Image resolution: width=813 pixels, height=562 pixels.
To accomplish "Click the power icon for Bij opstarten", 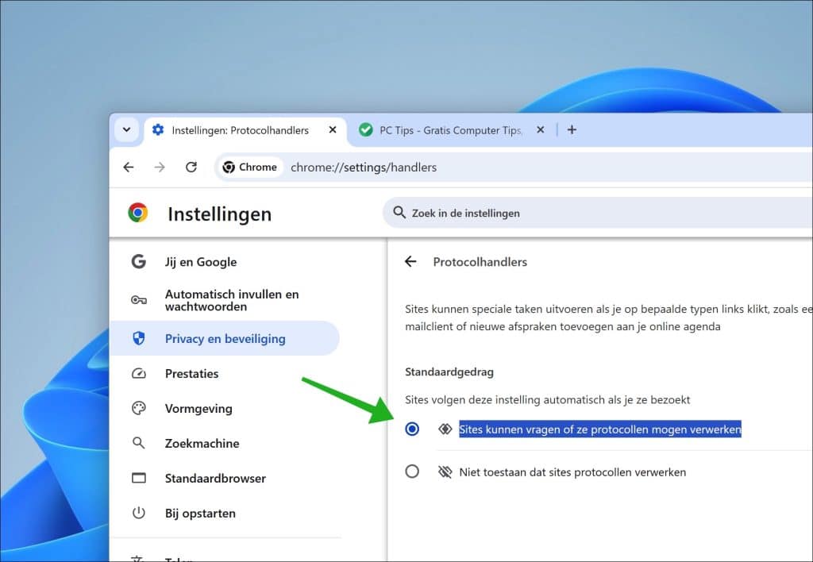I will [x=138, y=513].
